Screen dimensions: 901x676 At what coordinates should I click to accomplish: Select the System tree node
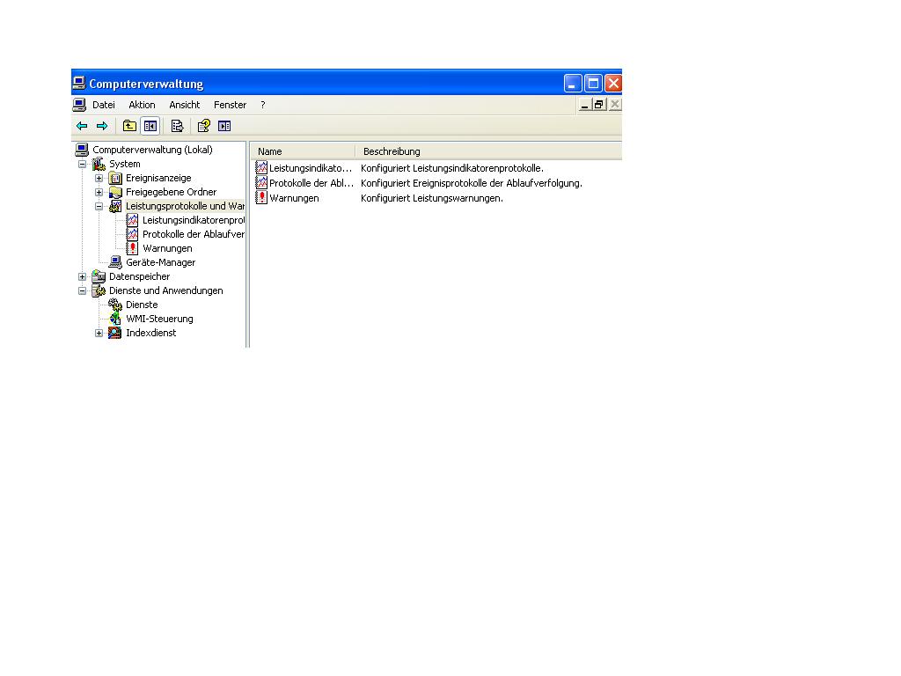tap(125, 164)
